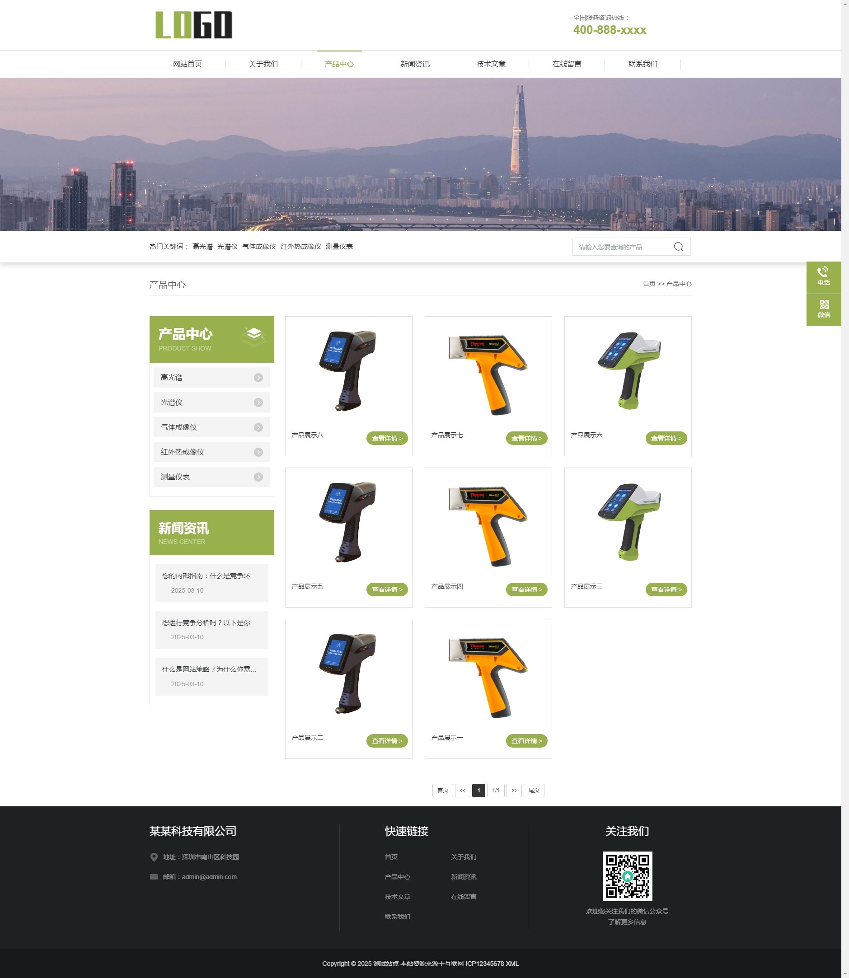Go to previous page with << button

(x=462, y=791)
